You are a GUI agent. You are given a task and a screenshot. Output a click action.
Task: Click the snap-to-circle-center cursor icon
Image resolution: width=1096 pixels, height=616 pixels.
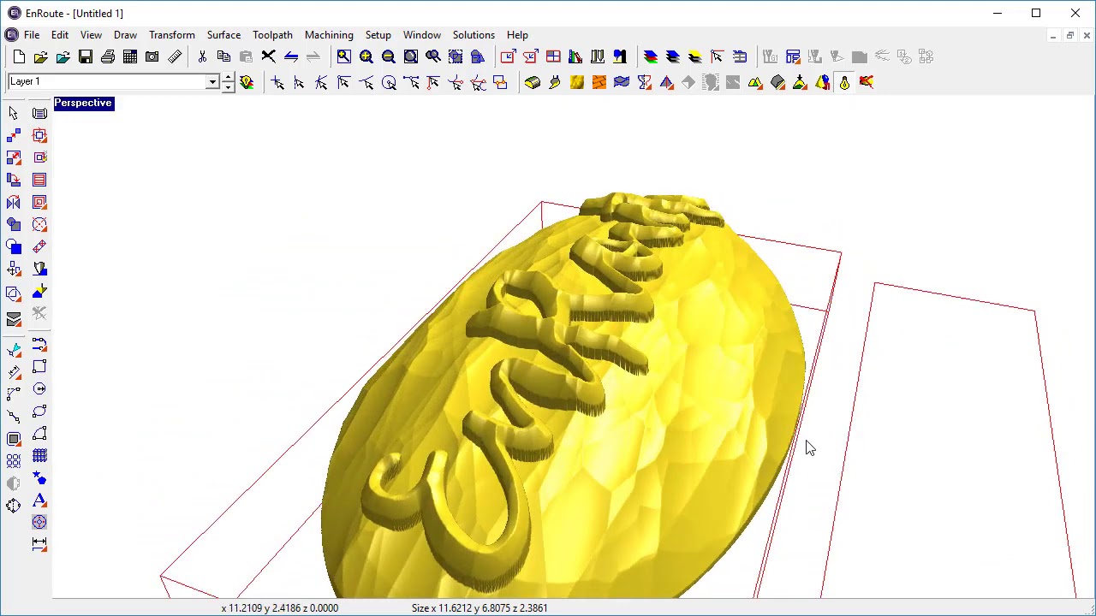[389, 82]
